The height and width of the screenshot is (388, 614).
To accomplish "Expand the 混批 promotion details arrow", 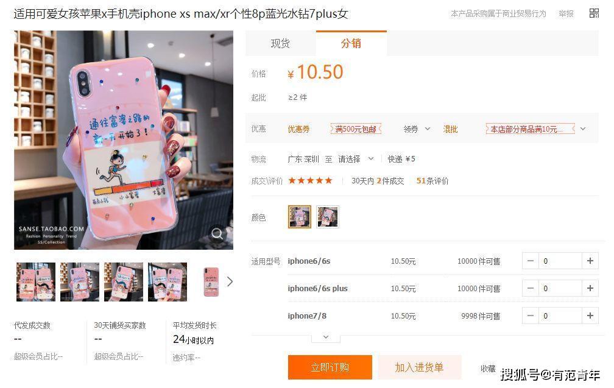I will pos(583,129).
